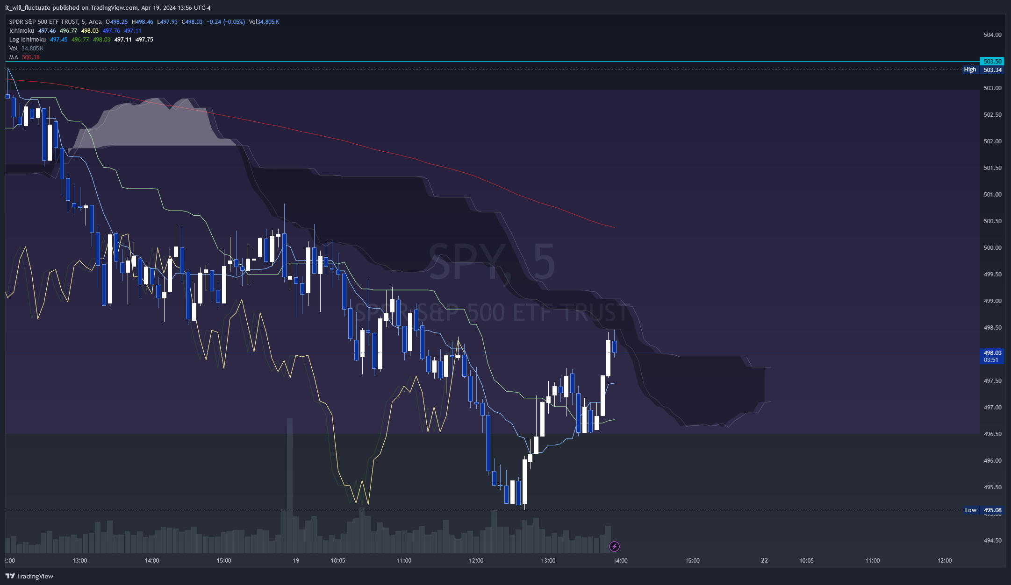The height and width of the screenshot is (585, 1011).
Task: Click the 497.00 price axis tick
Action: click(992, 408)
